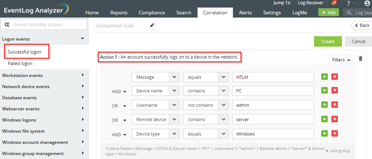Collapse the Logon events category
Screen dimensions: 372x159
(x=82, y=39)
